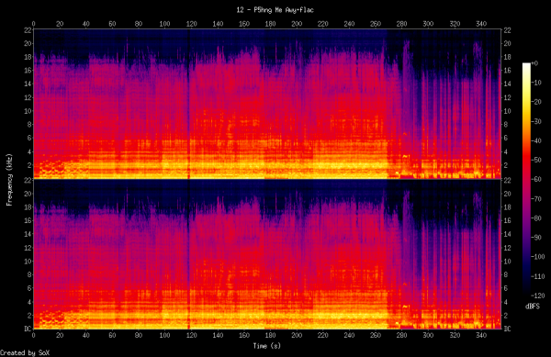Click the dark vertical gap near 118 s in upper channel

pyautogui.click(x=188, y=104)
